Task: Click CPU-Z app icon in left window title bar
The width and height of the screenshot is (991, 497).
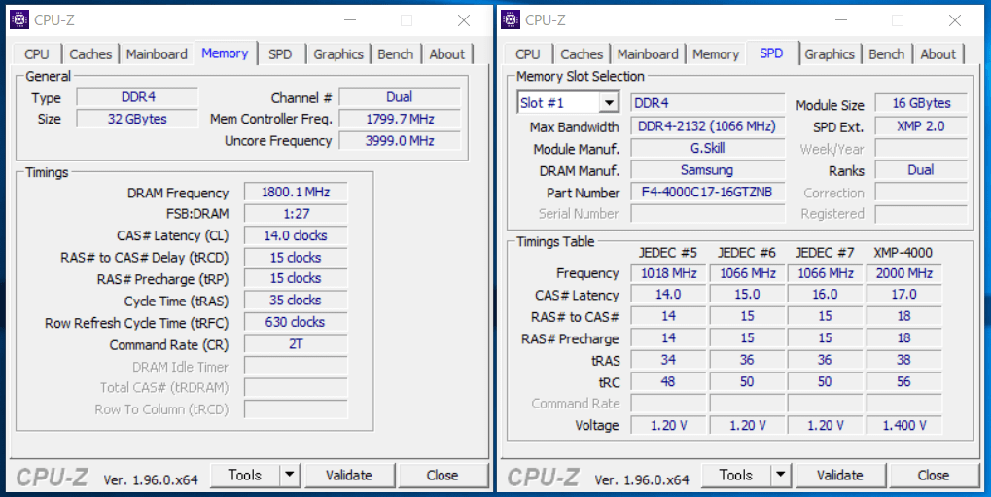Action: tap(19, 19)
